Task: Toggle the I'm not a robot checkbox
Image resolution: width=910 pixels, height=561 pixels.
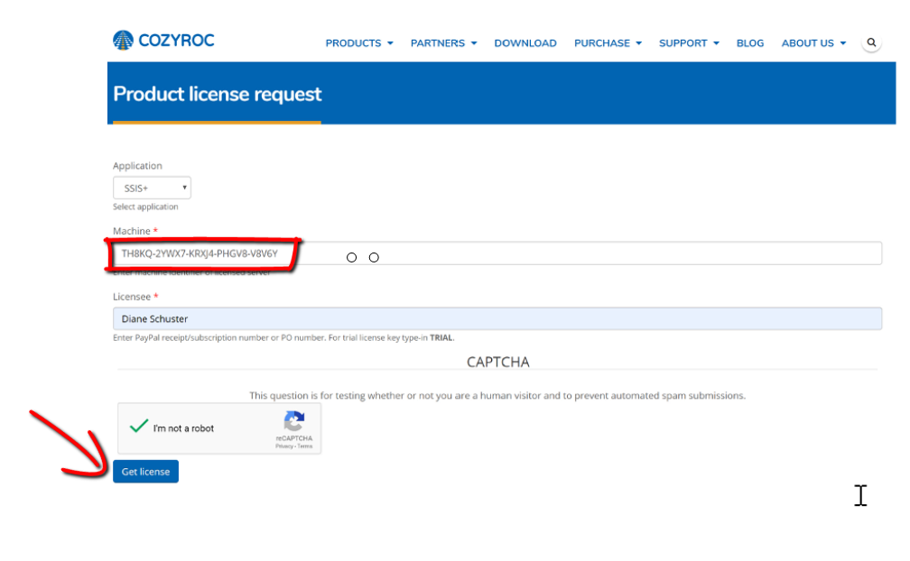Action: click(139, 428)
